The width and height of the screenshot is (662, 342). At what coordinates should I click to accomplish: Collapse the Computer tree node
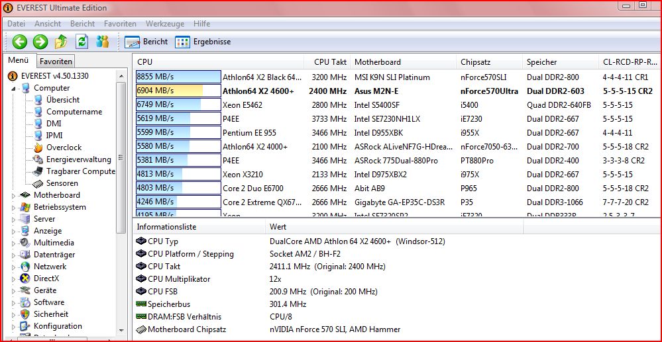[x=13, y=89]
